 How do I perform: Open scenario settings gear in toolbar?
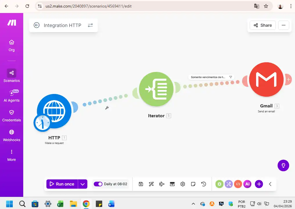[x=183, y=184]
